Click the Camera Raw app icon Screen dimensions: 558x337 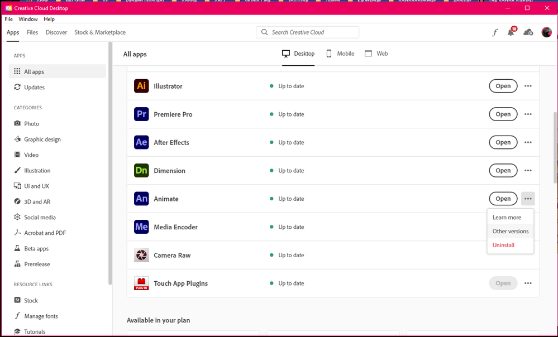(x=141, y=255)
